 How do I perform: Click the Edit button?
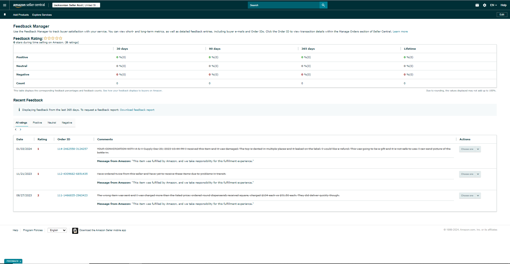click(x=502, y=15)
